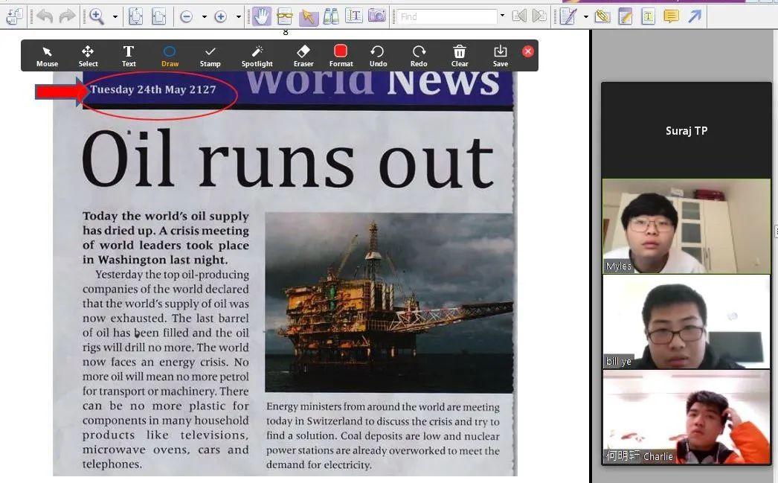
Task: Open the red Format color options
Action: tap(341, 56)
